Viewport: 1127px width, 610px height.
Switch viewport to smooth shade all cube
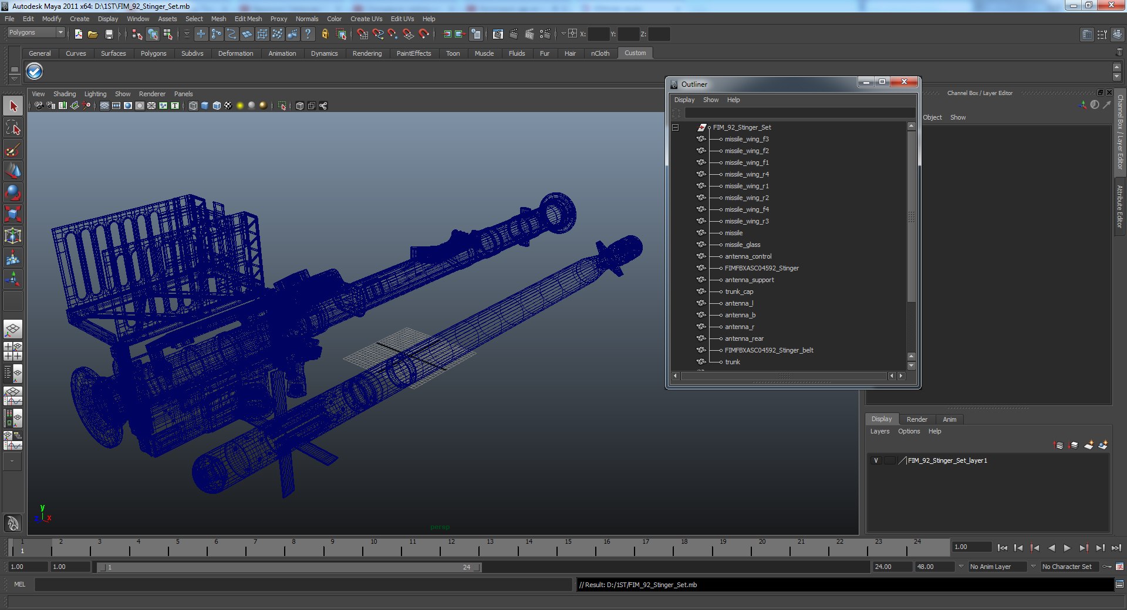[x=205, y=106]
